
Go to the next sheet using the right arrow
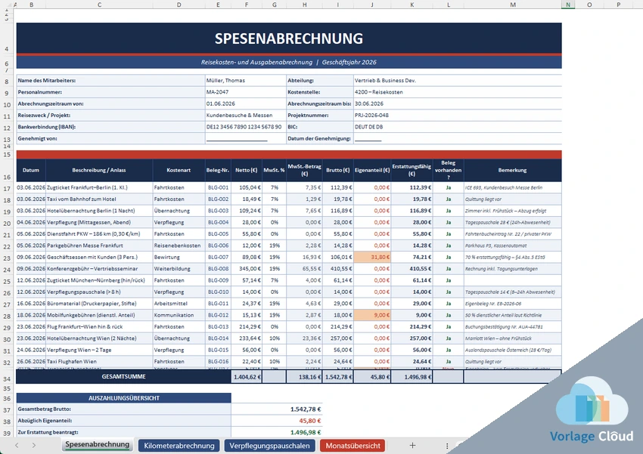coord(33,446)
